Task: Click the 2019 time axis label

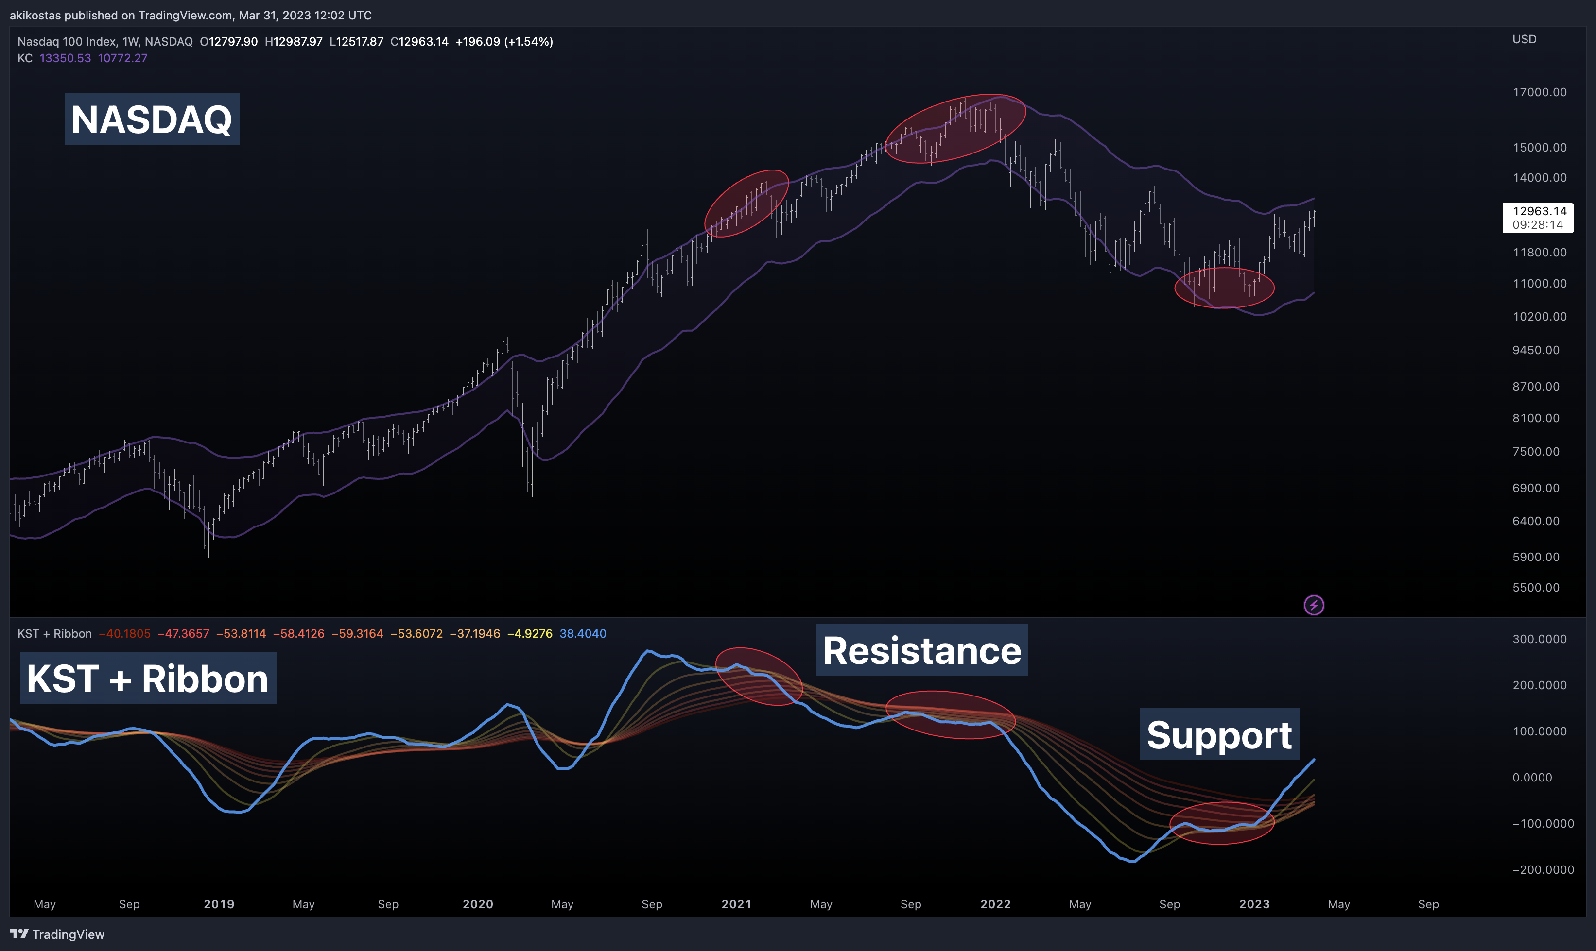Action: coord(219,904)
